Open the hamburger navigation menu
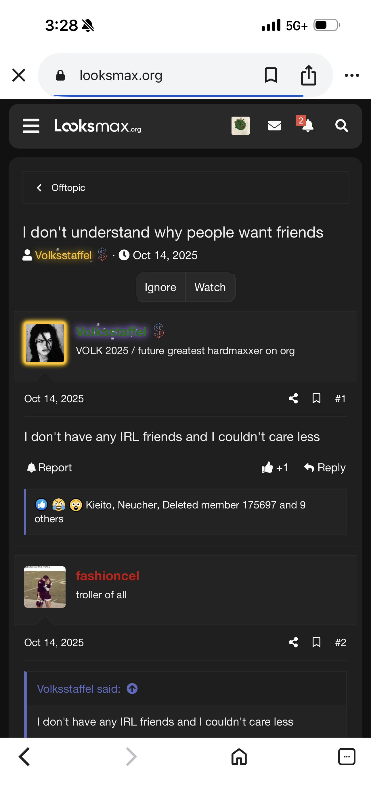Image resolution: width=371 pixels, height=805 pixels. pos(31,126)
